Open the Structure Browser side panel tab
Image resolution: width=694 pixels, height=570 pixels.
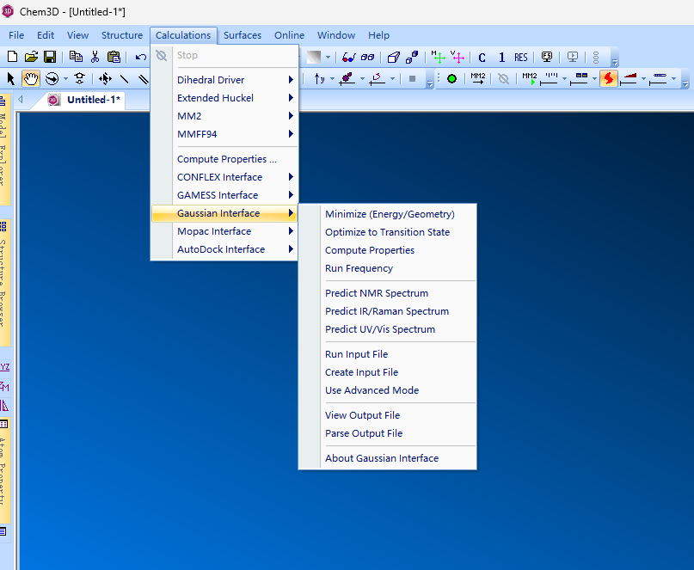(4, 283)
